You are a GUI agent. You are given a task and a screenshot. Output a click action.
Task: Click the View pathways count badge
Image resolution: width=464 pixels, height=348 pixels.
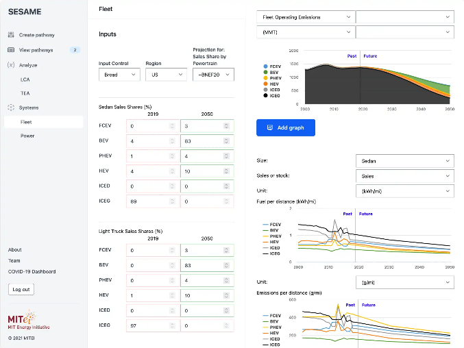[75, 50]
